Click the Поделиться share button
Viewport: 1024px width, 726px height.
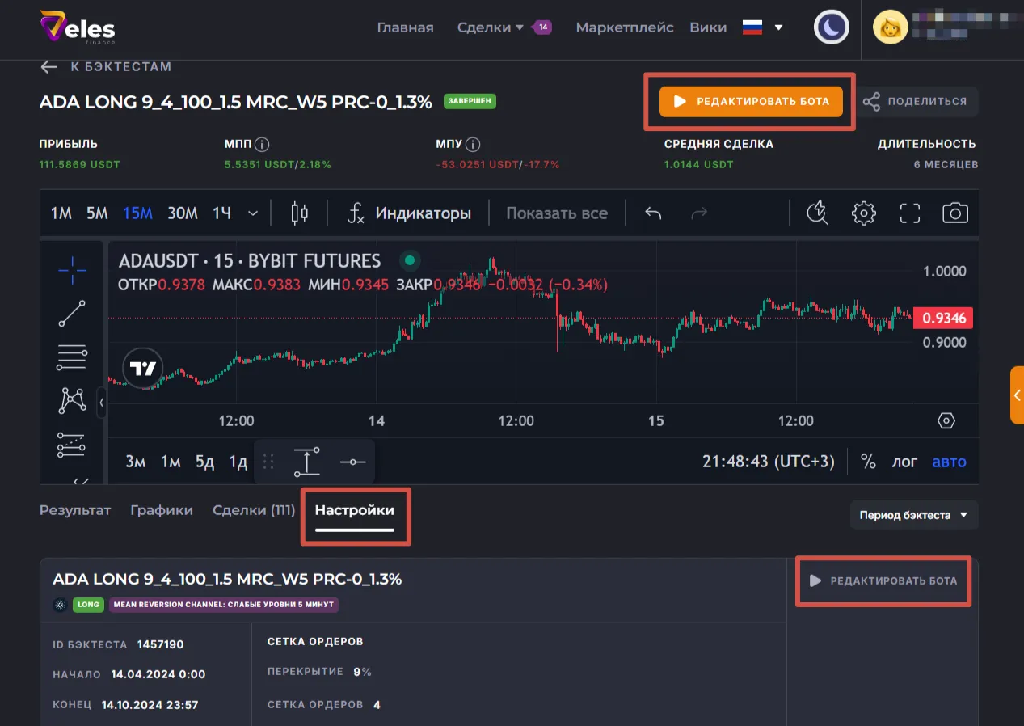coord(916,102)
